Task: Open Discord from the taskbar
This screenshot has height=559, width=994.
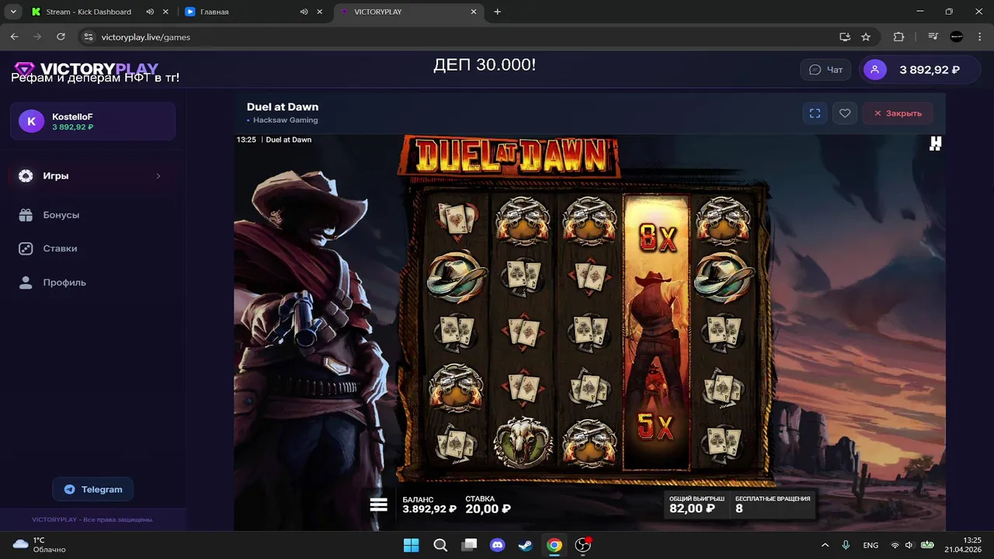Action: coord(498,545)
